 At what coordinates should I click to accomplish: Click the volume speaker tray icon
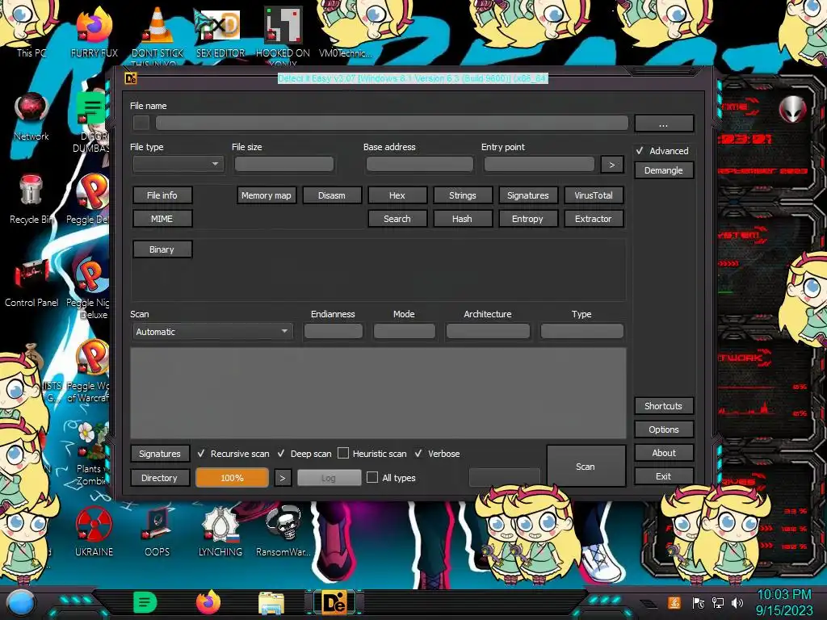(x=737, y=602)
